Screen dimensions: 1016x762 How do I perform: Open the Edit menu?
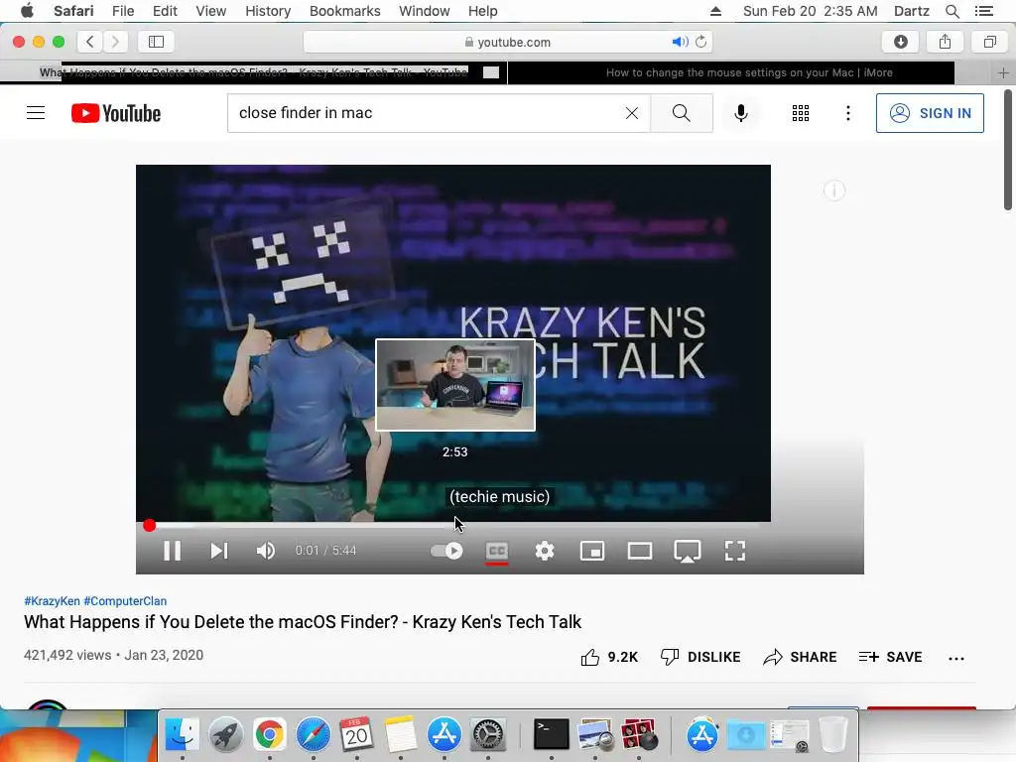[x=165, y=11]
